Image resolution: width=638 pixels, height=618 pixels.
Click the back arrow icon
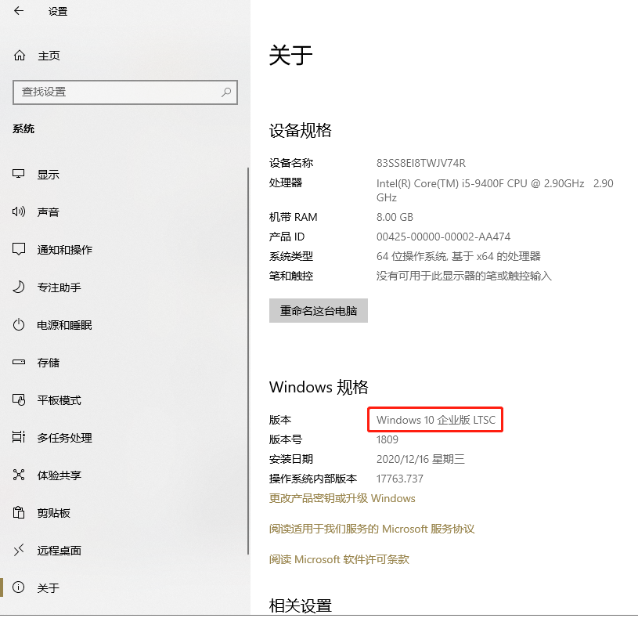[x=19, y=11]
